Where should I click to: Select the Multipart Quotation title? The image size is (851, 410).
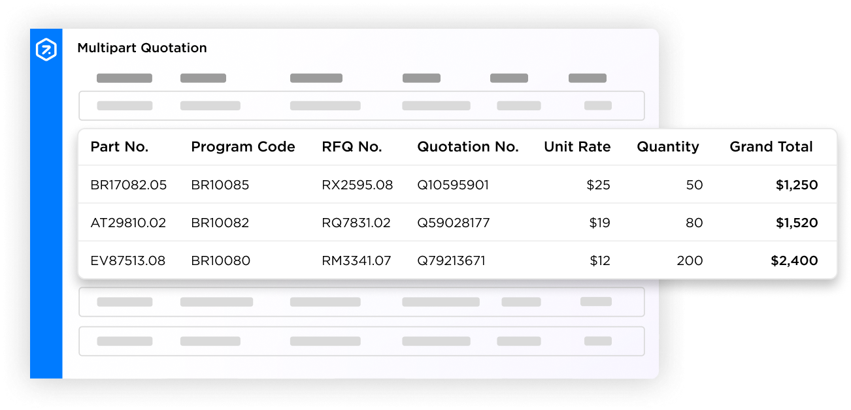(142, 48)
